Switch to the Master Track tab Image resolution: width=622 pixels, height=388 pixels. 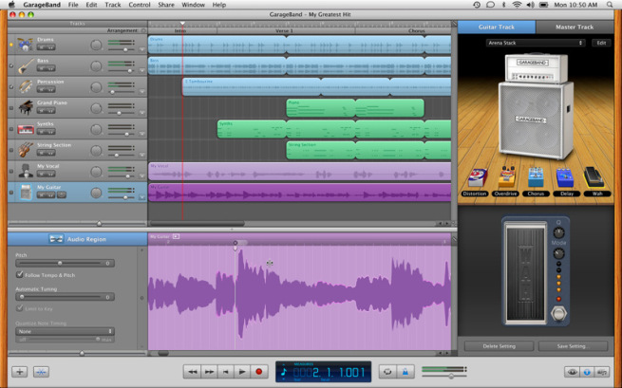point(574,27)
